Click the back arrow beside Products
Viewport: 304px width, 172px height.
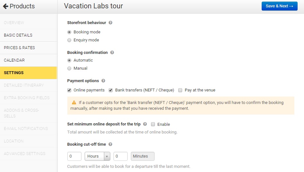pos(5,6)
